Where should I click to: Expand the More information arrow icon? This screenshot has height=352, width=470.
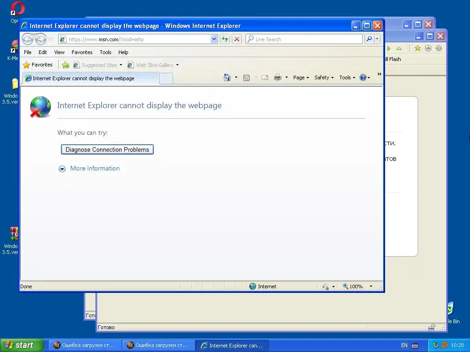[62, 169]
